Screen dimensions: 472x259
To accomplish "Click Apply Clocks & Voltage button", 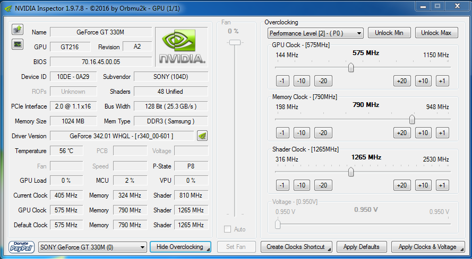I will tap(428, 247).
